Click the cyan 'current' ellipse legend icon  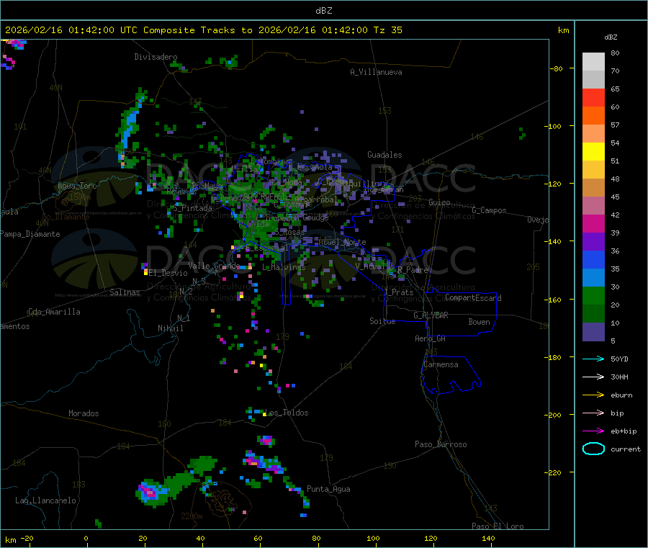point(593,449)
